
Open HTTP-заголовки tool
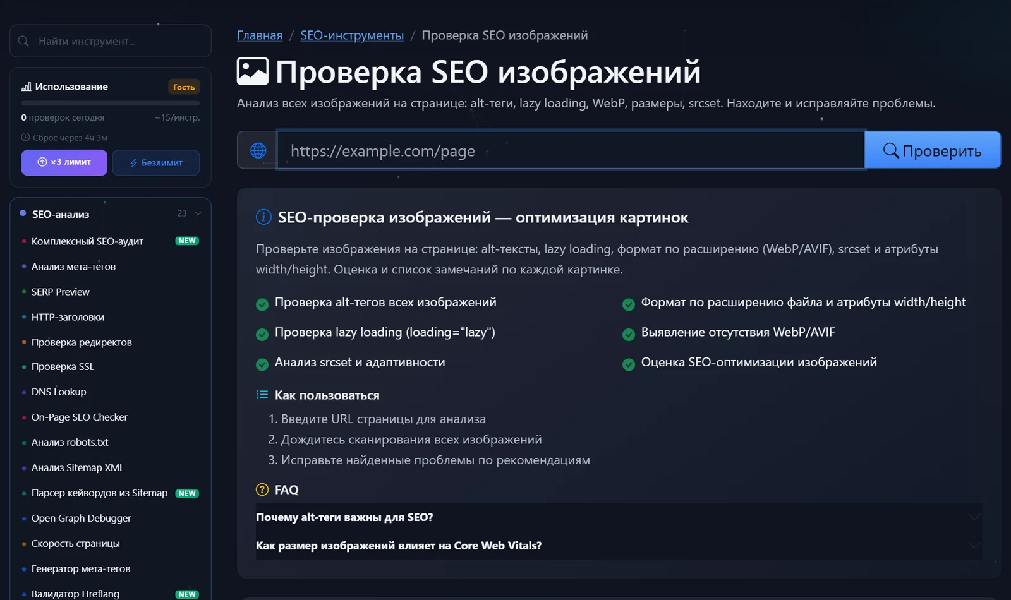pyautogui.click(x=68, y=317)
